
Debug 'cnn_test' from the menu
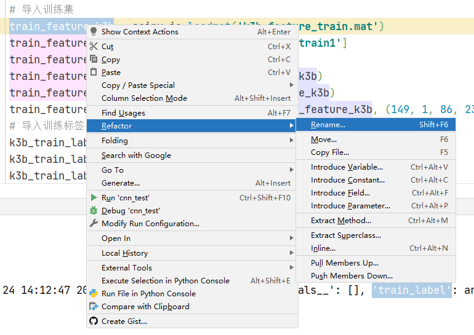[192, 211]
